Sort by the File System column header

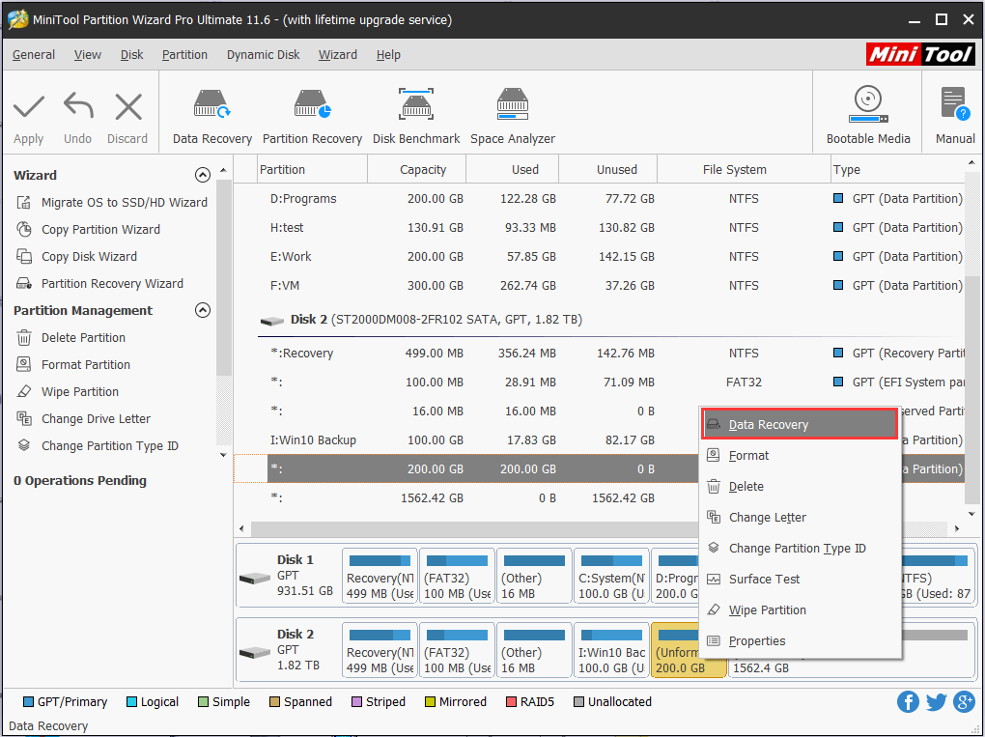744,170
